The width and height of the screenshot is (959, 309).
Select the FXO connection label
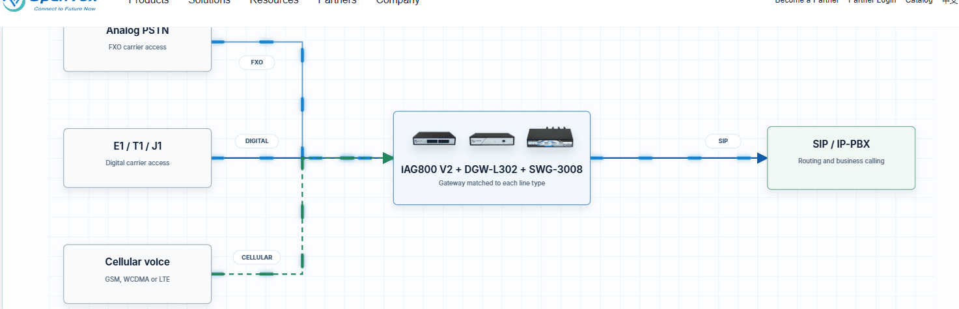pos(257,63)
